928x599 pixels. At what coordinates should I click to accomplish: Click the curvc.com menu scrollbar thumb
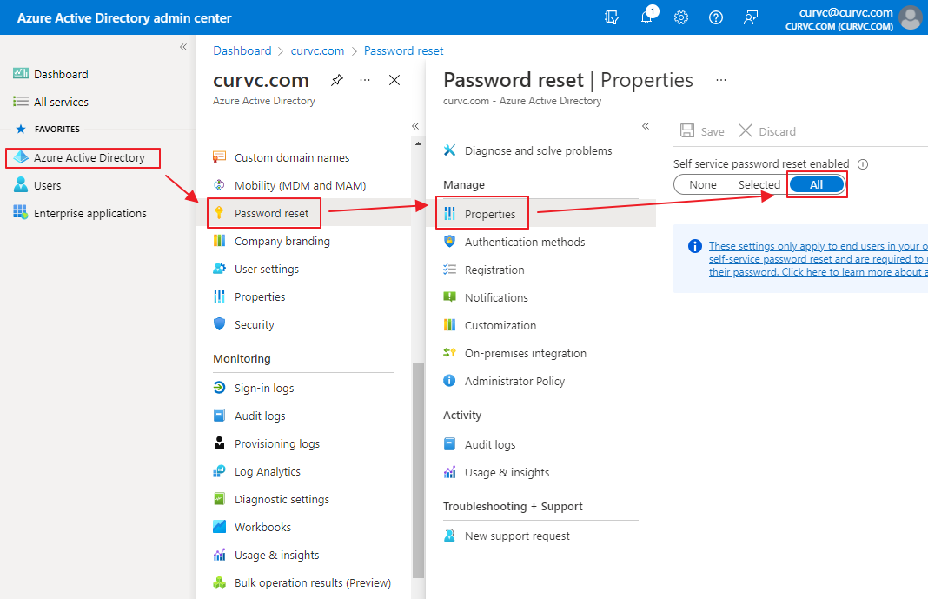pos(419,470)
